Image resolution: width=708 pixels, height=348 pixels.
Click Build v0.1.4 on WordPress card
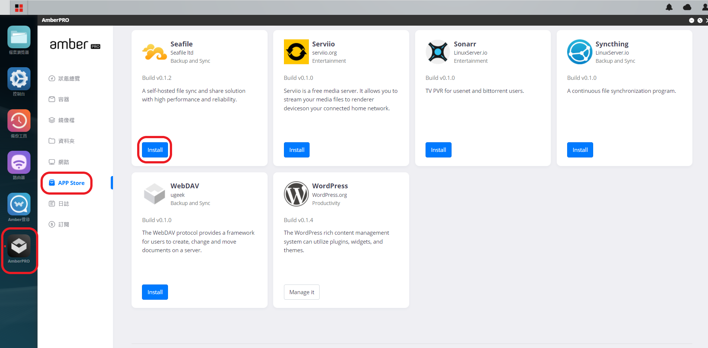tap(298, 220)
